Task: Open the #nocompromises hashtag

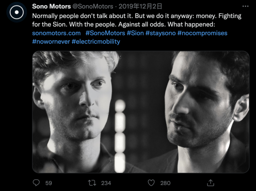Action: point(202,33)
